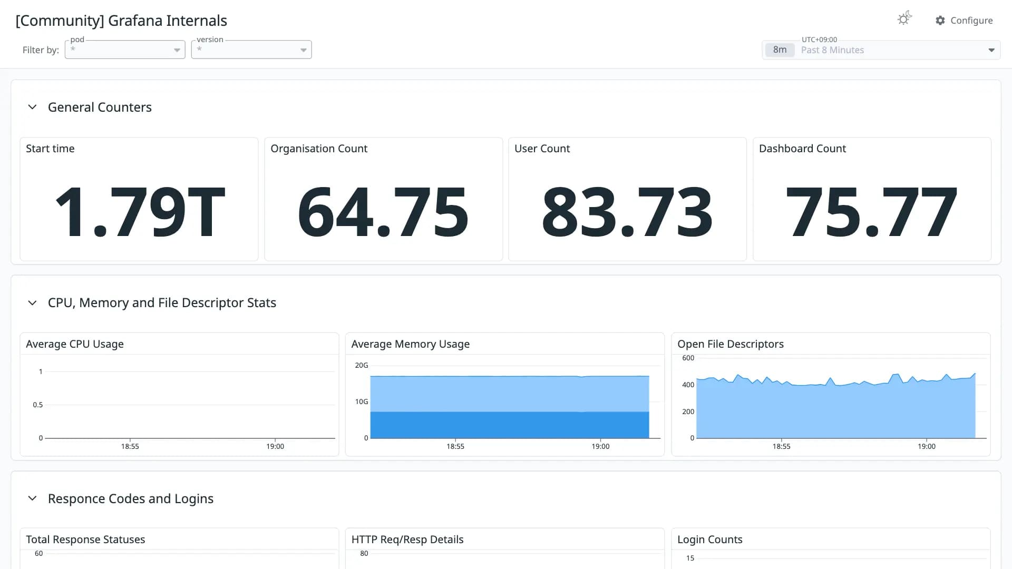Click the 75.77 dashboard count value
The width and height of the screenshot is (1012, 569).
(872, 212)
